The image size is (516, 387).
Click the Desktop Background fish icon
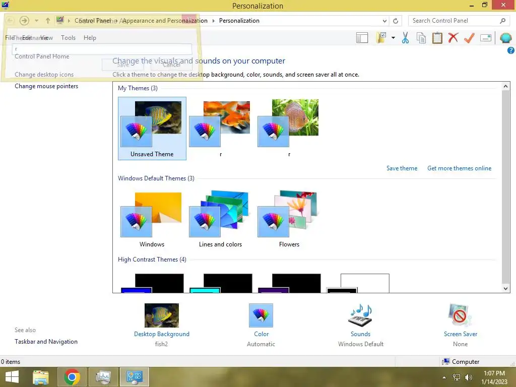162,315
